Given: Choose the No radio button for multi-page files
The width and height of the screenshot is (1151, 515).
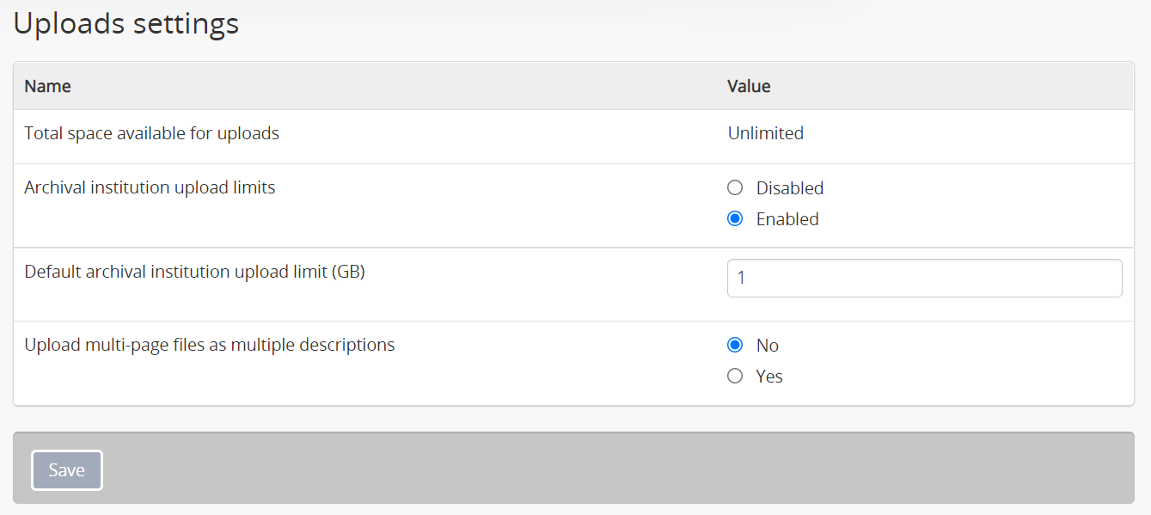Looking at the screenshot, I should click(x=735, y=345).
